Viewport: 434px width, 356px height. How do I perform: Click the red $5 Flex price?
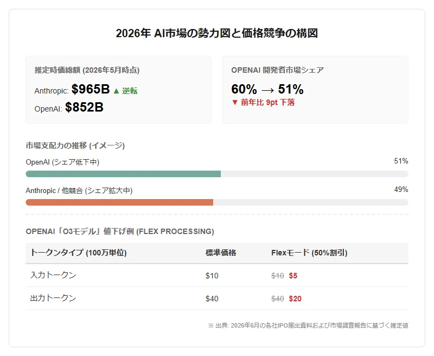coord(293,276)
